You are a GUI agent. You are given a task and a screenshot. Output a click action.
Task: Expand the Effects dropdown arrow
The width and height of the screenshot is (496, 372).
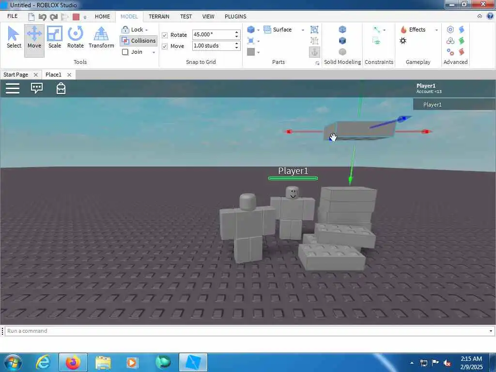click(x=436, y=30)
